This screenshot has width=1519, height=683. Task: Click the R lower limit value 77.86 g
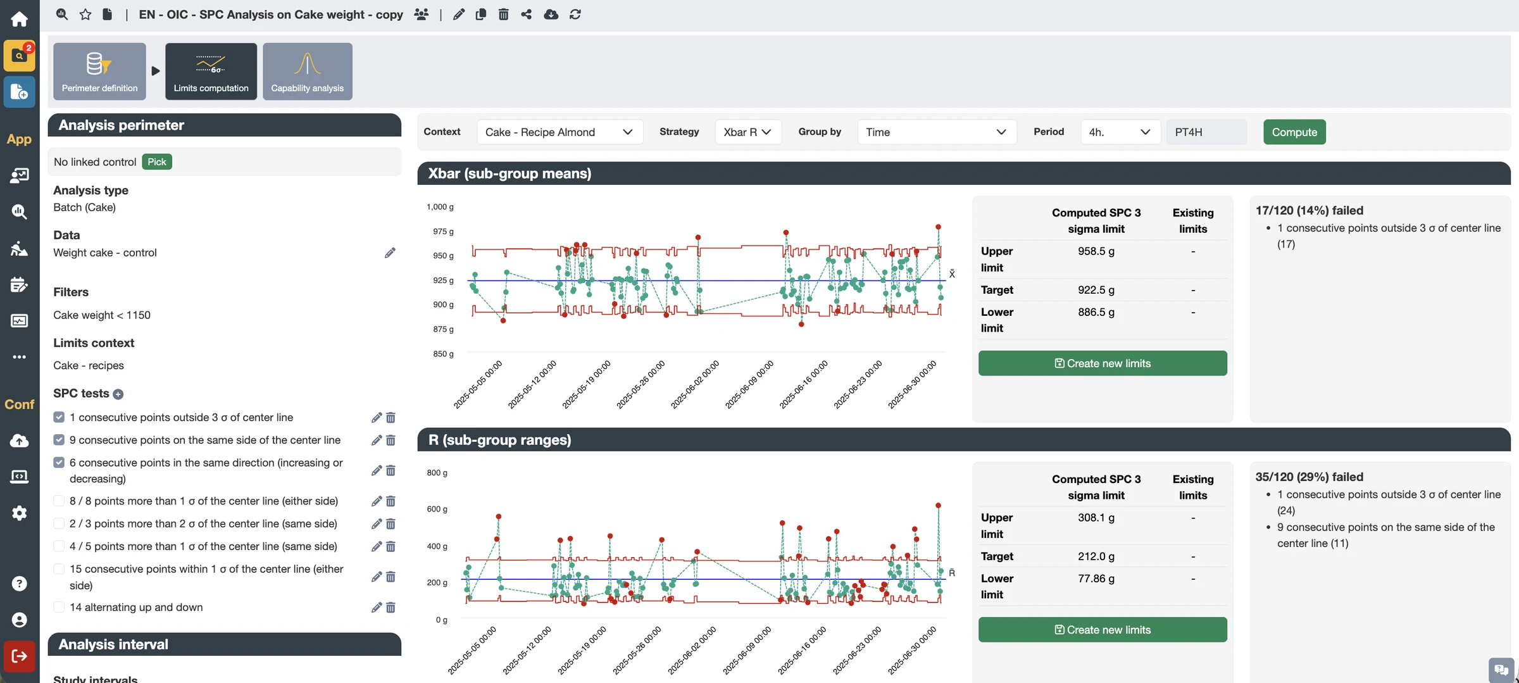[1096, 579]
